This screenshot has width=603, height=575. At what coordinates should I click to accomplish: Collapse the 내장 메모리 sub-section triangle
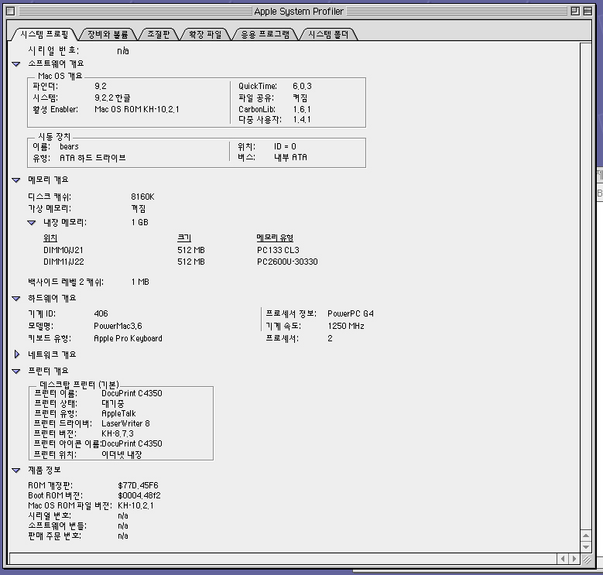(32, 223)
